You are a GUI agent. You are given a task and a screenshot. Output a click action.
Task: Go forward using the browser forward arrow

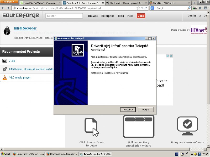click(x=8, y=8)
